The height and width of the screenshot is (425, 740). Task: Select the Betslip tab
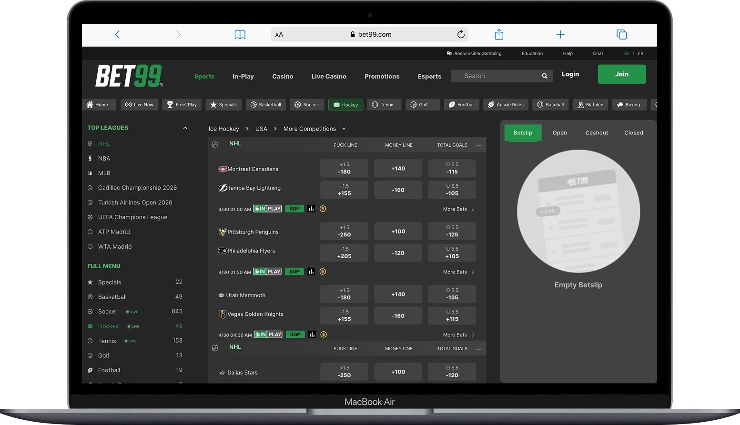(523, 133)
